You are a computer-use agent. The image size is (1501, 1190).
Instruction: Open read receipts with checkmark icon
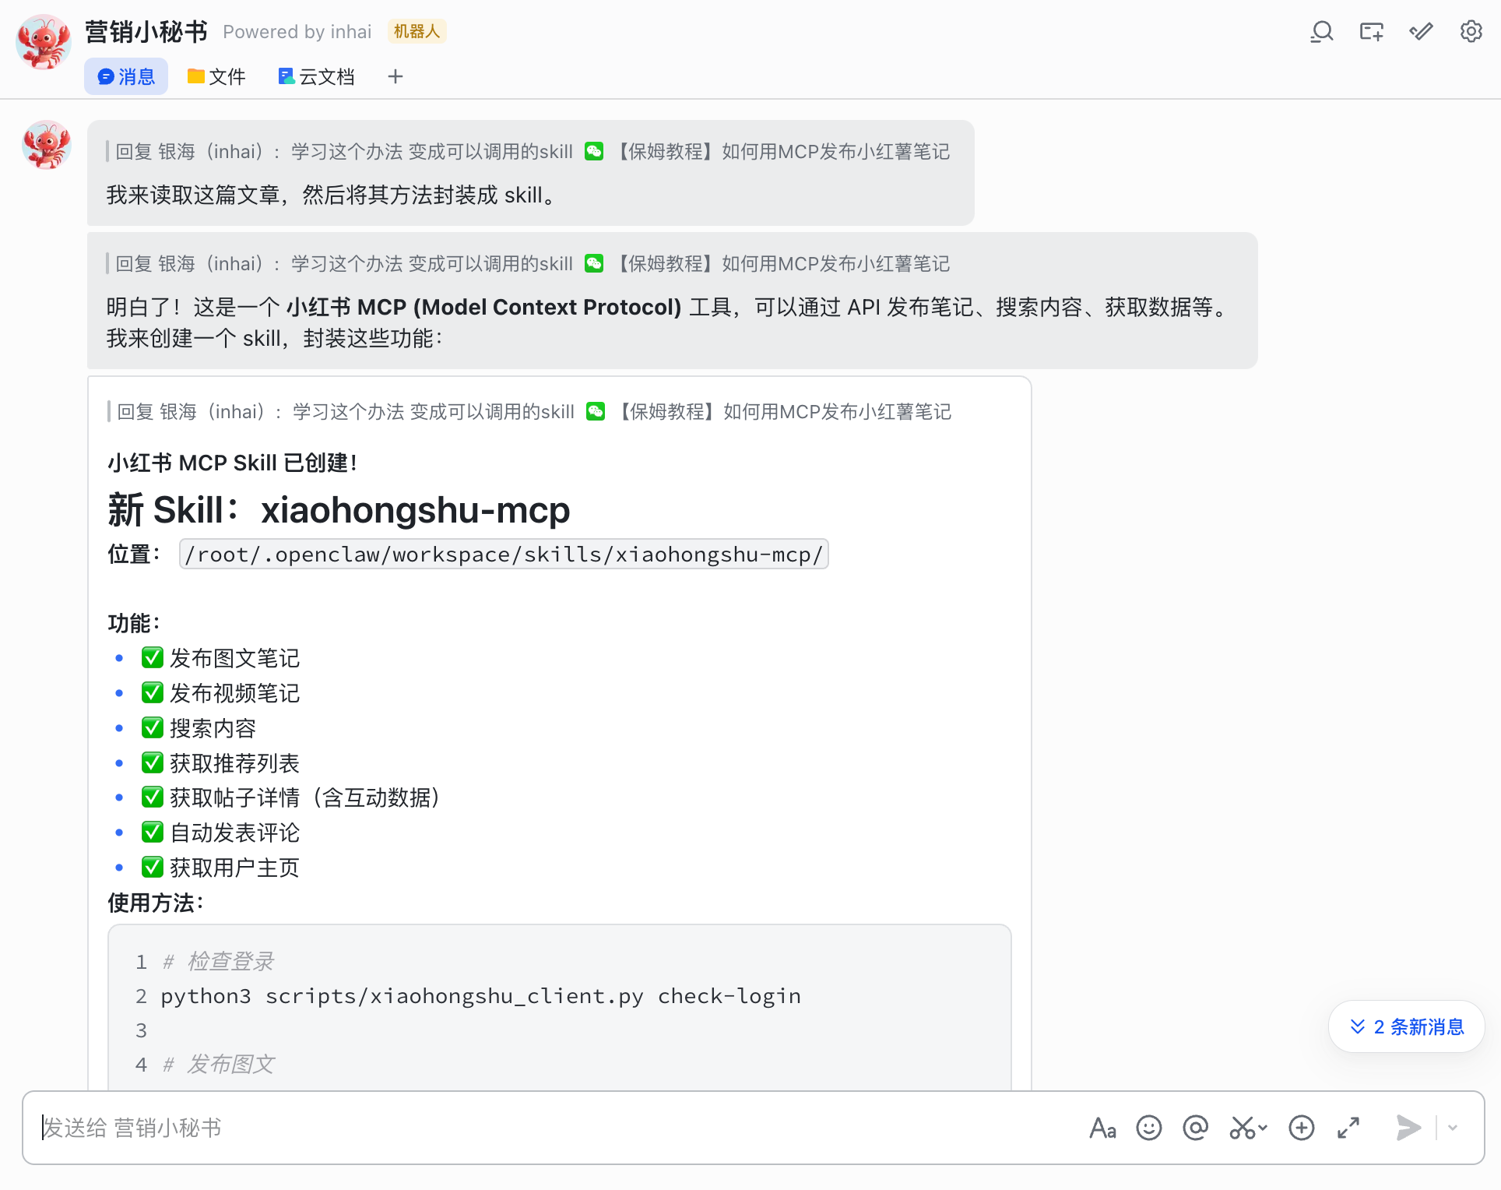(x=1421, y=31)
